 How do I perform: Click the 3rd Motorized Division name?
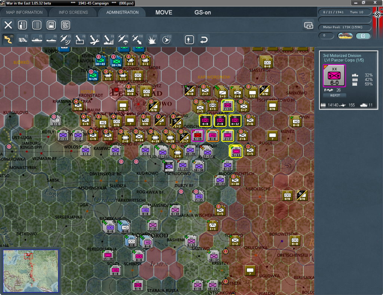coord(342,55)
